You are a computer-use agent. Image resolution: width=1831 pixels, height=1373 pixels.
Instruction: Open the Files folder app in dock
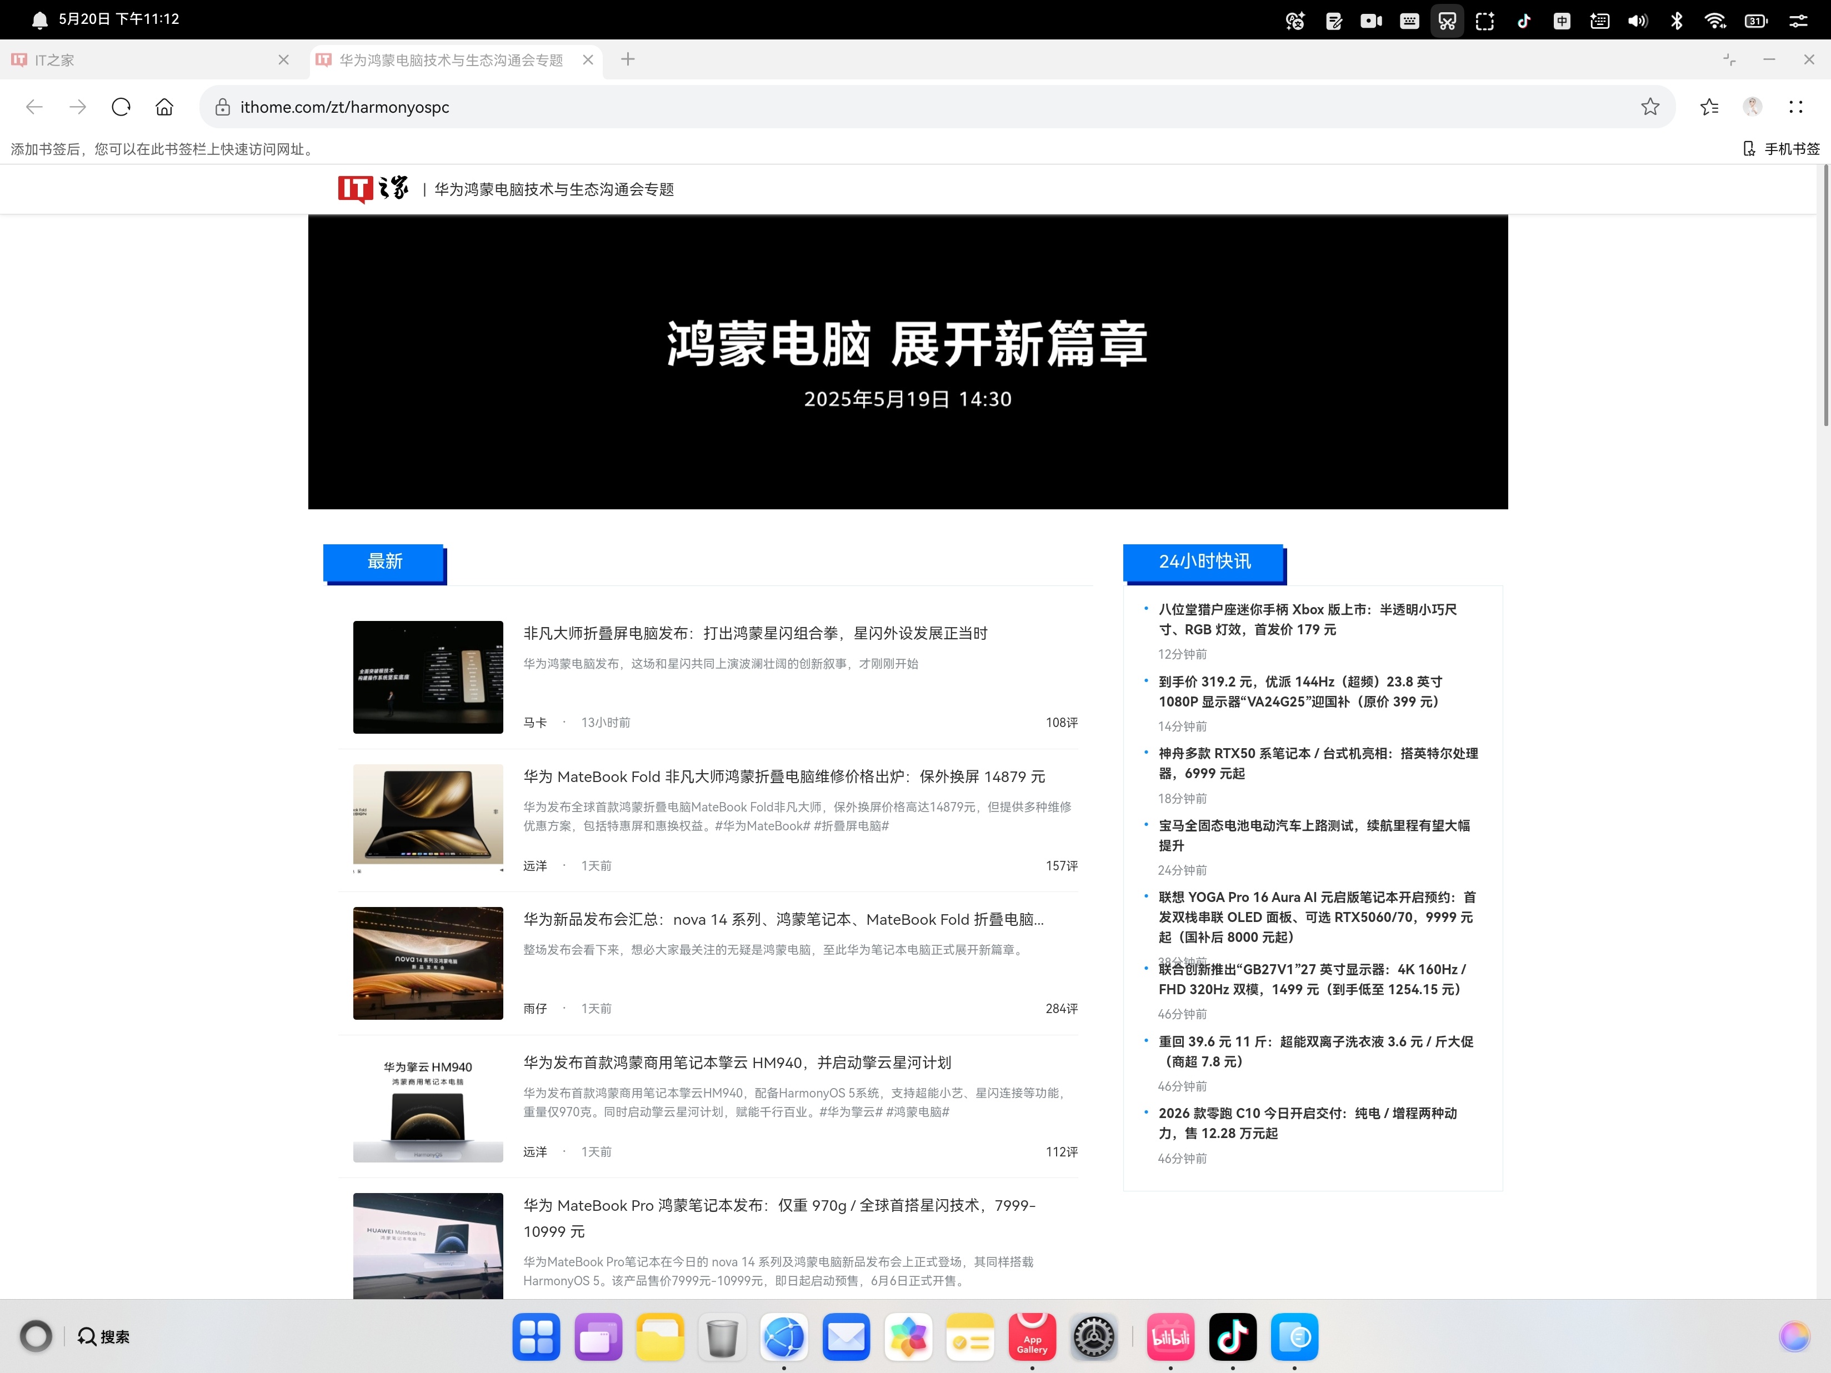pos(660,1336)
